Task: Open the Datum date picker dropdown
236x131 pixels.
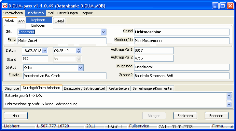Action: pyautogui.click(x=45, y=50)
